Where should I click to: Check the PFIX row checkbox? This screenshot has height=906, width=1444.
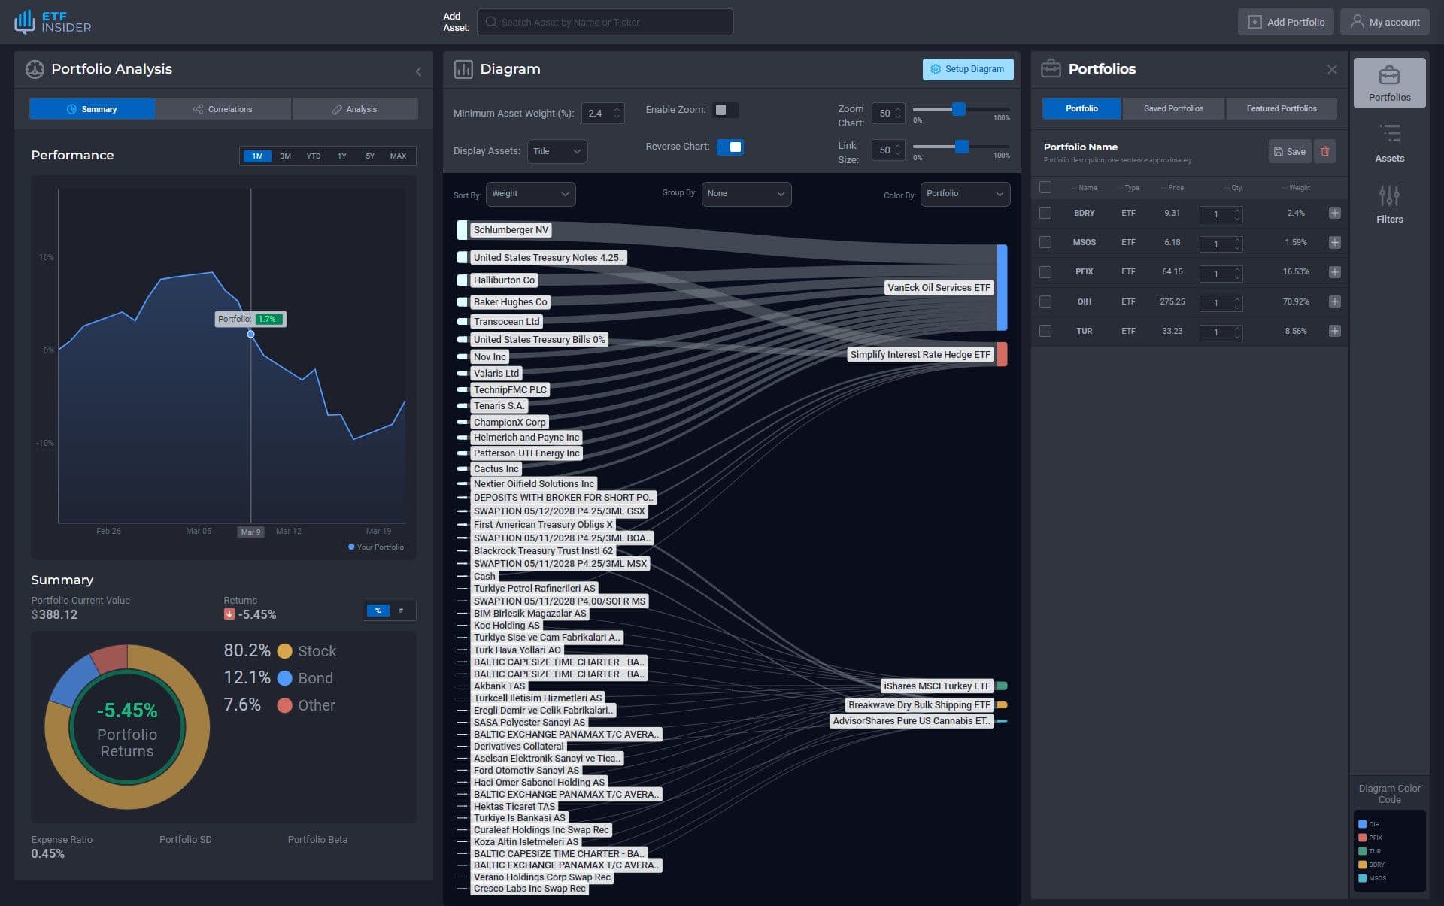point(1045,271)
